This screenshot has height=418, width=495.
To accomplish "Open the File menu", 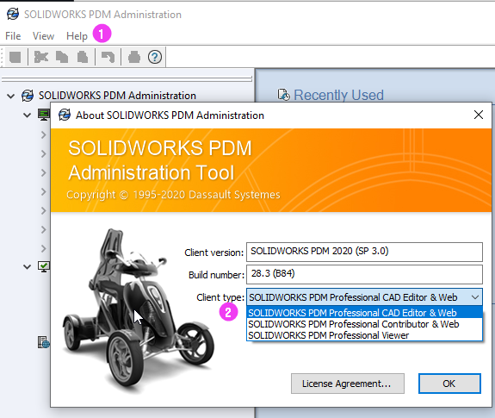I will 13,35.
